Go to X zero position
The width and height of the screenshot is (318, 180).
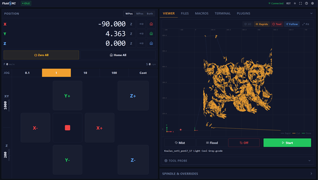(x=141, y=24)
